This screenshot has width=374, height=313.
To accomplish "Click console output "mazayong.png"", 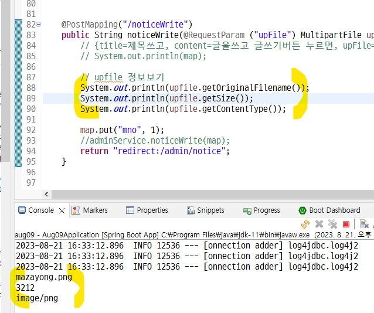I will click(44, 277).
